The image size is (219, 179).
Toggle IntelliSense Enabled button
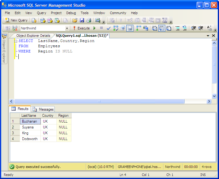coord(130,28)
